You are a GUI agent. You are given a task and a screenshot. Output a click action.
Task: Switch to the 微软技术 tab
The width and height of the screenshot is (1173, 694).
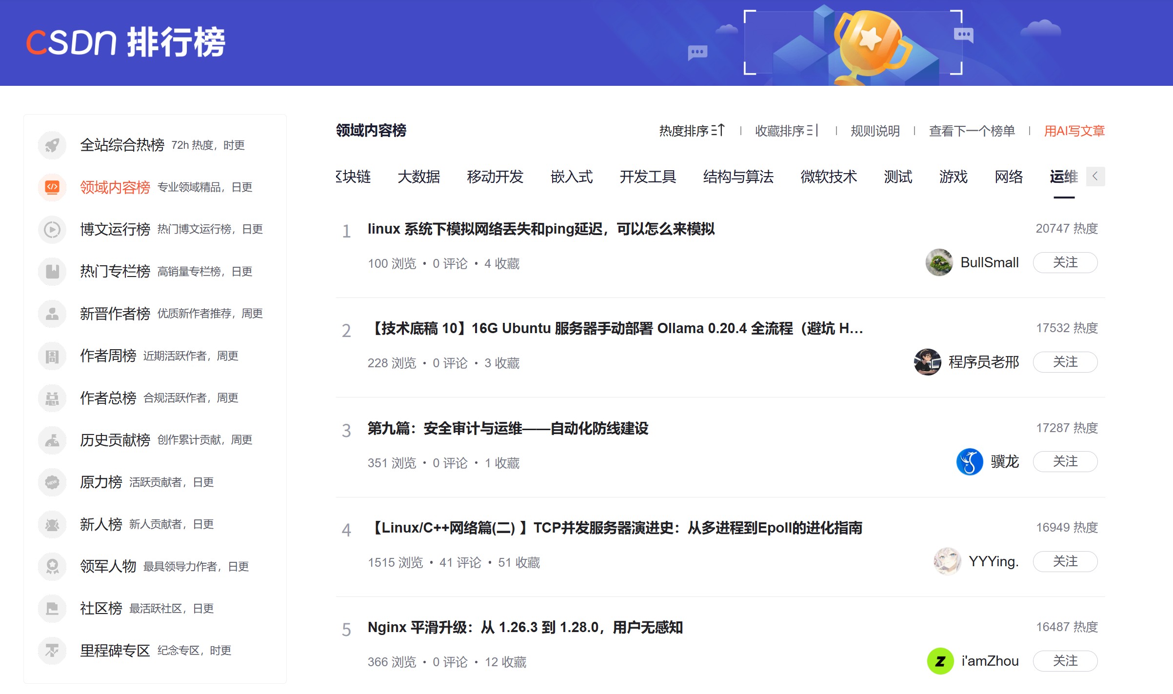(x=829, y=177)
